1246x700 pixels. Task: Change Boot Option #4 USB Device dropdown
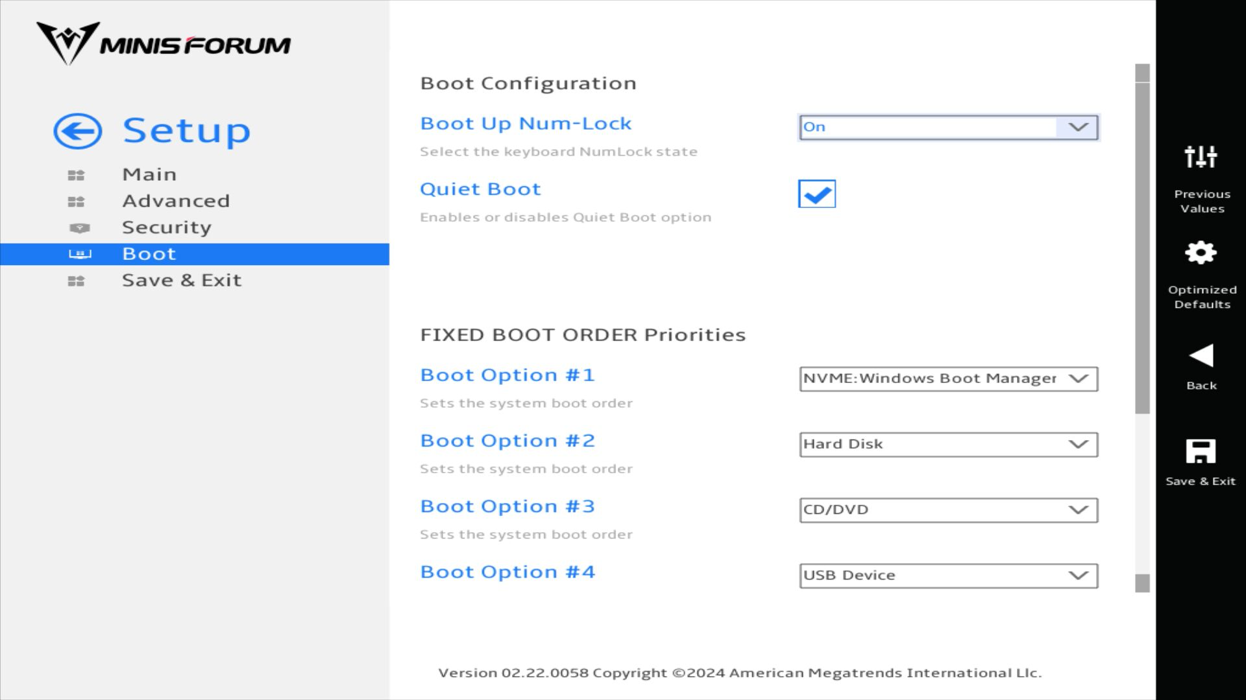coord(948,576)
